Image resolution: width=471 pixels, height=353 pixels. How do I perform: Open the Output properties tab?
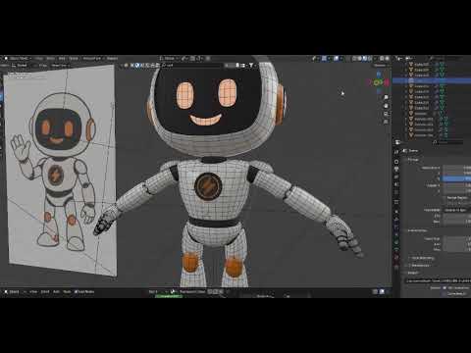tap(396, 169)
